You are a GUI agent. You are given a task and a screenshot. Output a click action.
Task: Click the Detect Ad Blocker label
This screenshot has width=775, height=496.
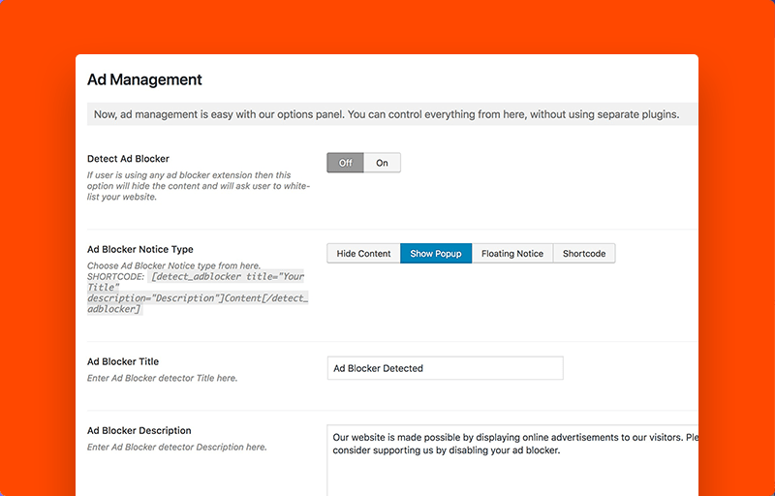point(129,159)
